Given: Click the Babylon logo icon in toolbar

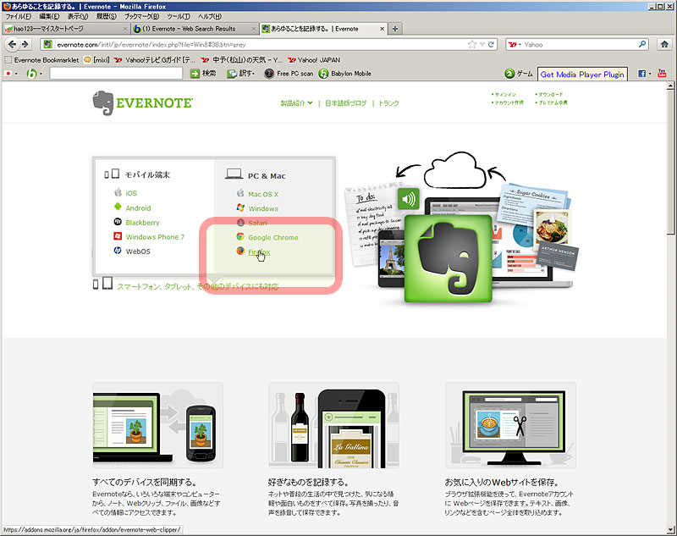Looking at the screenshot, I should 31,74.
